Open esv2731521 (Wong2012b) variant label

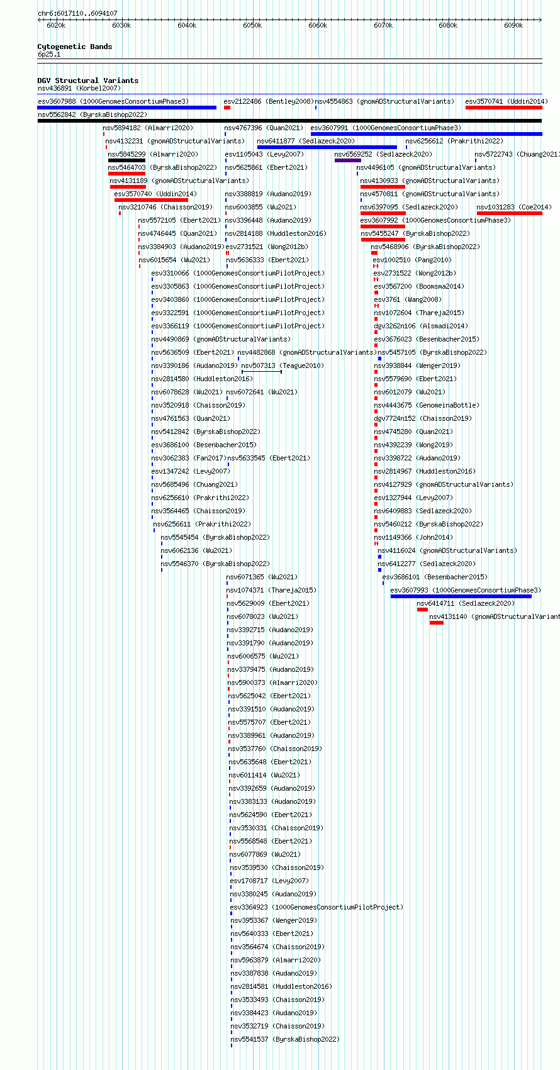pos(267,247)
